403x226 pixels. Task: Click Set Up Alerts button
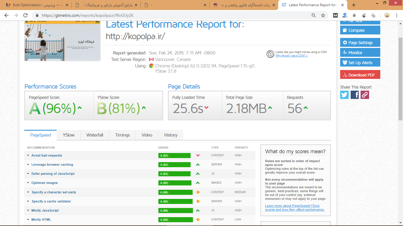click(360, 63)
